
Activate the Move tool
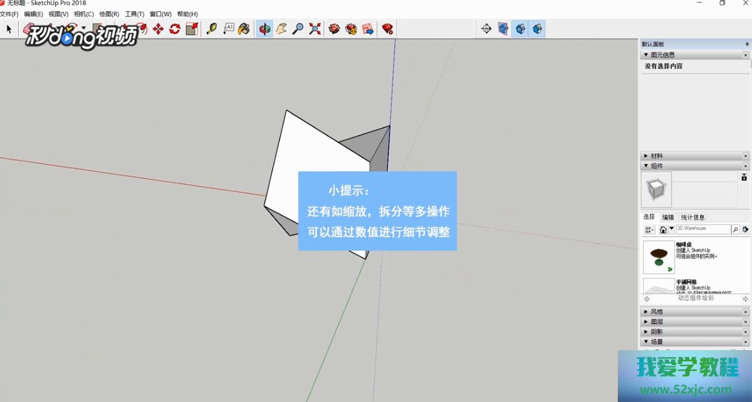(x=158, y=29)
